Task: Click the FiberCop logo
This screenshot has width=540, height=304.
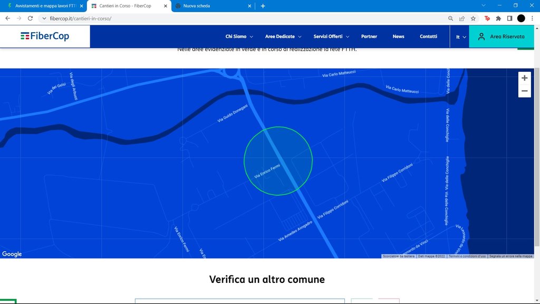Action: tap(45, 36)
